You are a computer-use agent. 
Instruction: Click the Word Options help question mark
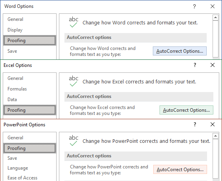(x=194, y=6)
